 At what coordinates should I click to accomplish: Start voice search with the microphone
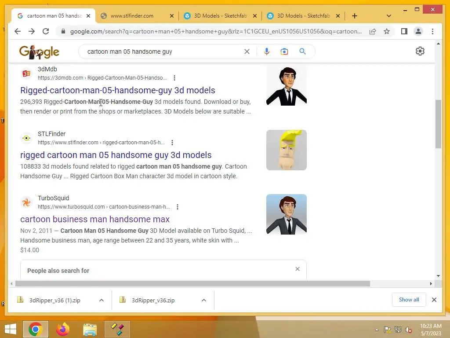tap(267, 51)
